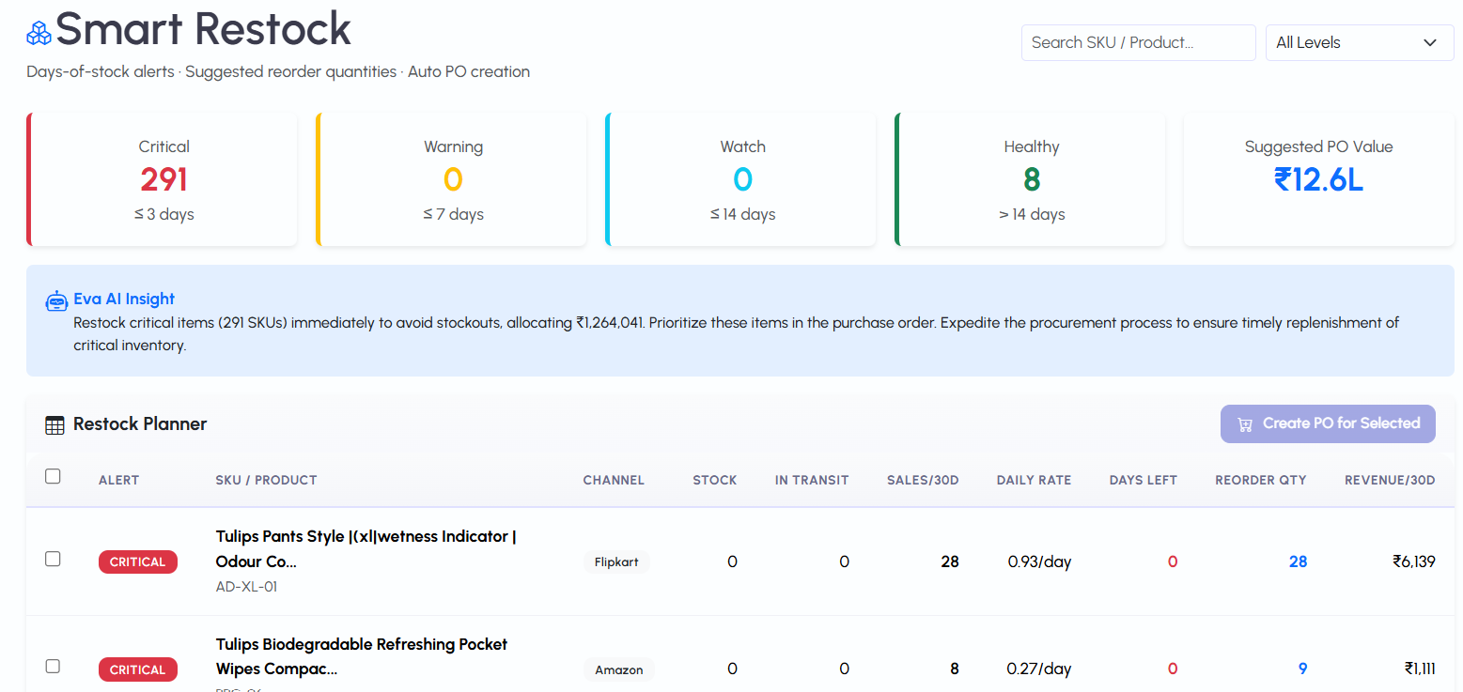Click reorder quantity 9 on Amazon row

[x=1302, y=669]
